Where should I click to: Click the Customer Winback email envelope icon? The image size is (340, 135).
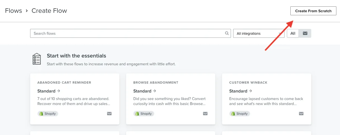point(301,114)
